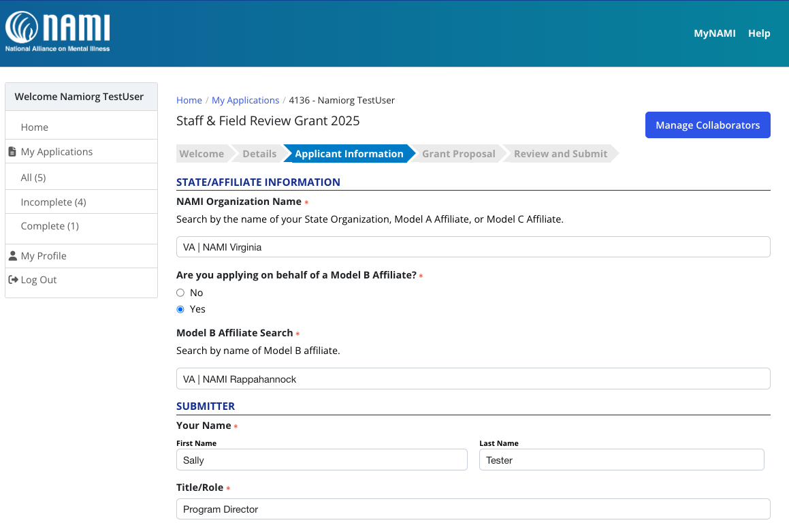Open the Help header link
Viewport: 789px width, 529px height.
pos(759,33)
